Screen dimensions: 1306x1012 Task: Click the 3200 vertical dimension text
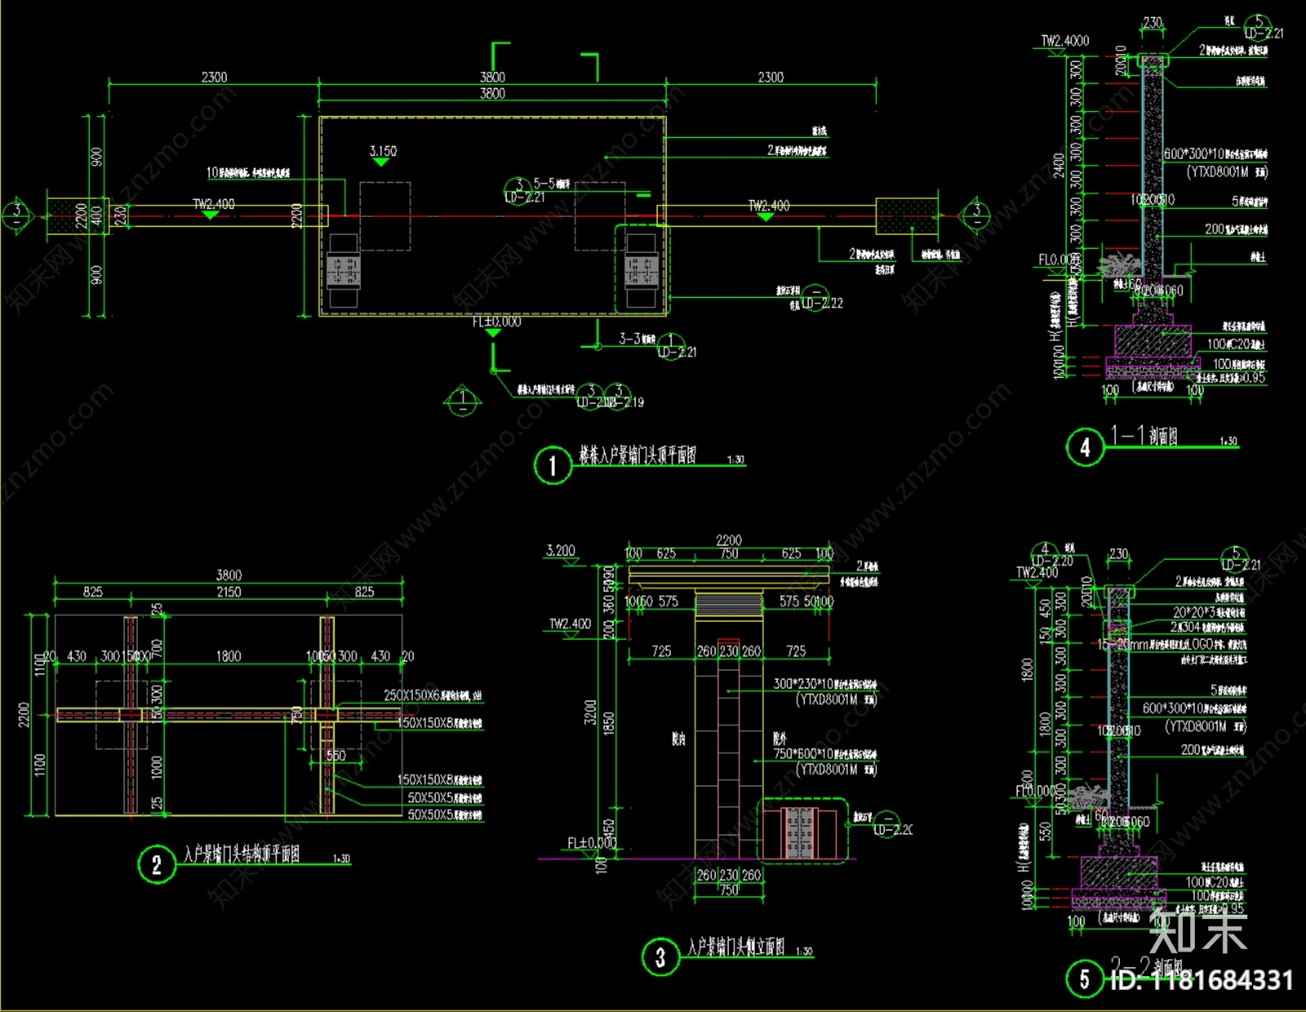click(x=590, y=712)
